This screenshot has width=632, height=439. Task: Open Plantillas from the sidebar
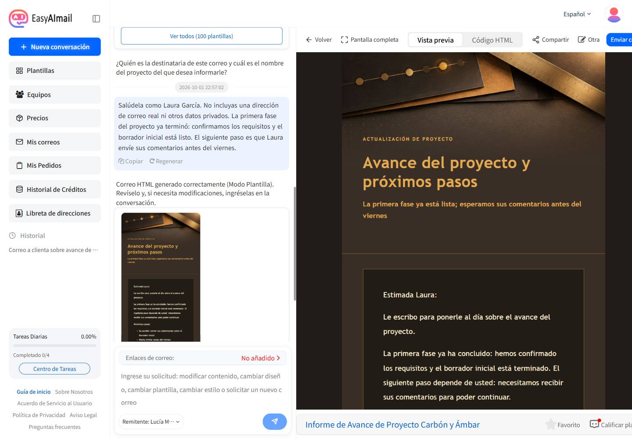tap(55, 71)
